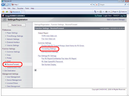Click the Restart Device button

point(17,25)
